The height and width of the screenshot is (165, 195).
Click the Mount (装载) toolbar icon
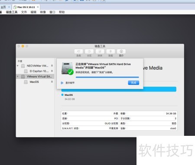pyautogui.click(x=110, y=51)
